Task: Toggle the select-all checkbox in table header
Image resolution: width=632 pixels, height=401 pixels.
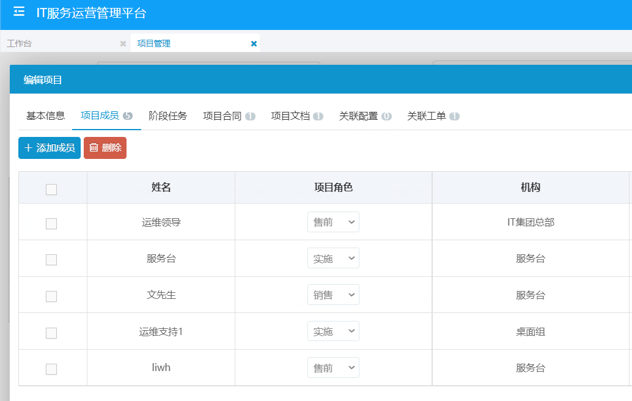Action: tap(52, 188)
